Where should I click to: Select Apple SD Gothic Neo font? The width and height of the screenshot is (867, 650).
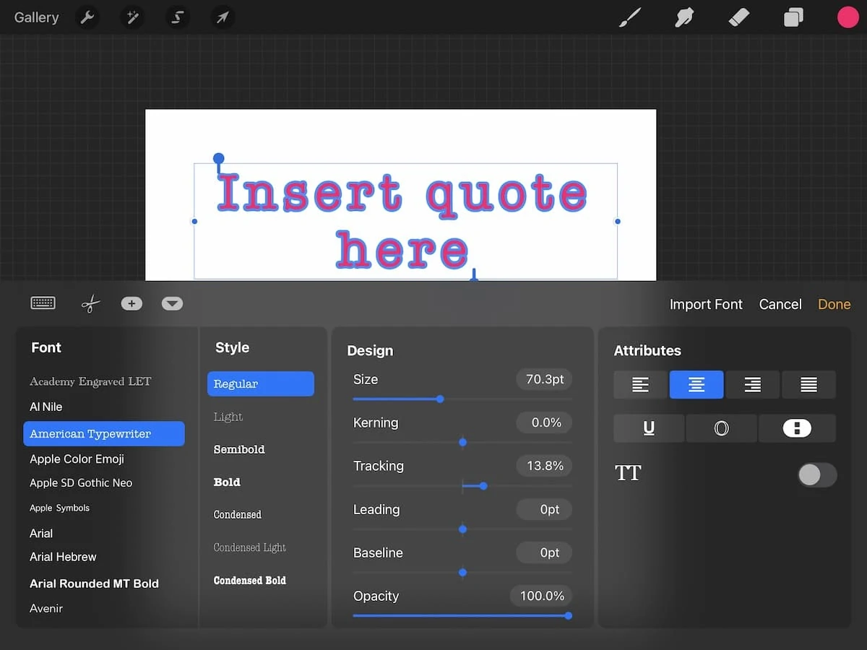tap(81, 482)
